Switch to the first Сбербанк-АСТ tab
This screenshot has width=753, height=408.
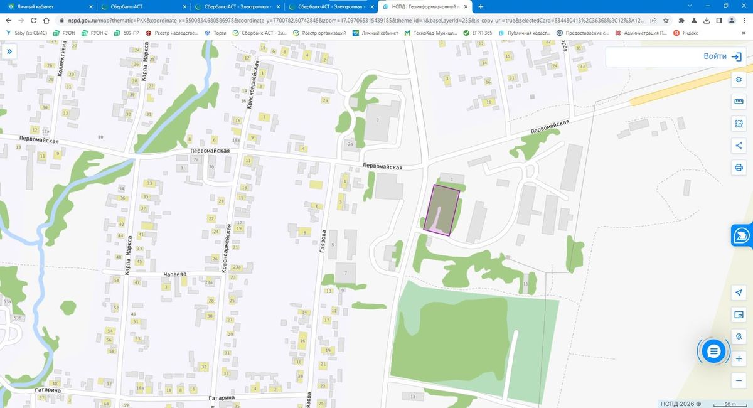coord(142,6)
